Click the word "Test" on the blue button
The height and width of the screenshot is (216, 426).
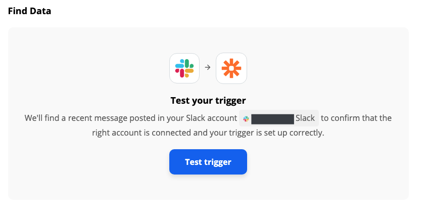click(x=193, y=162)
